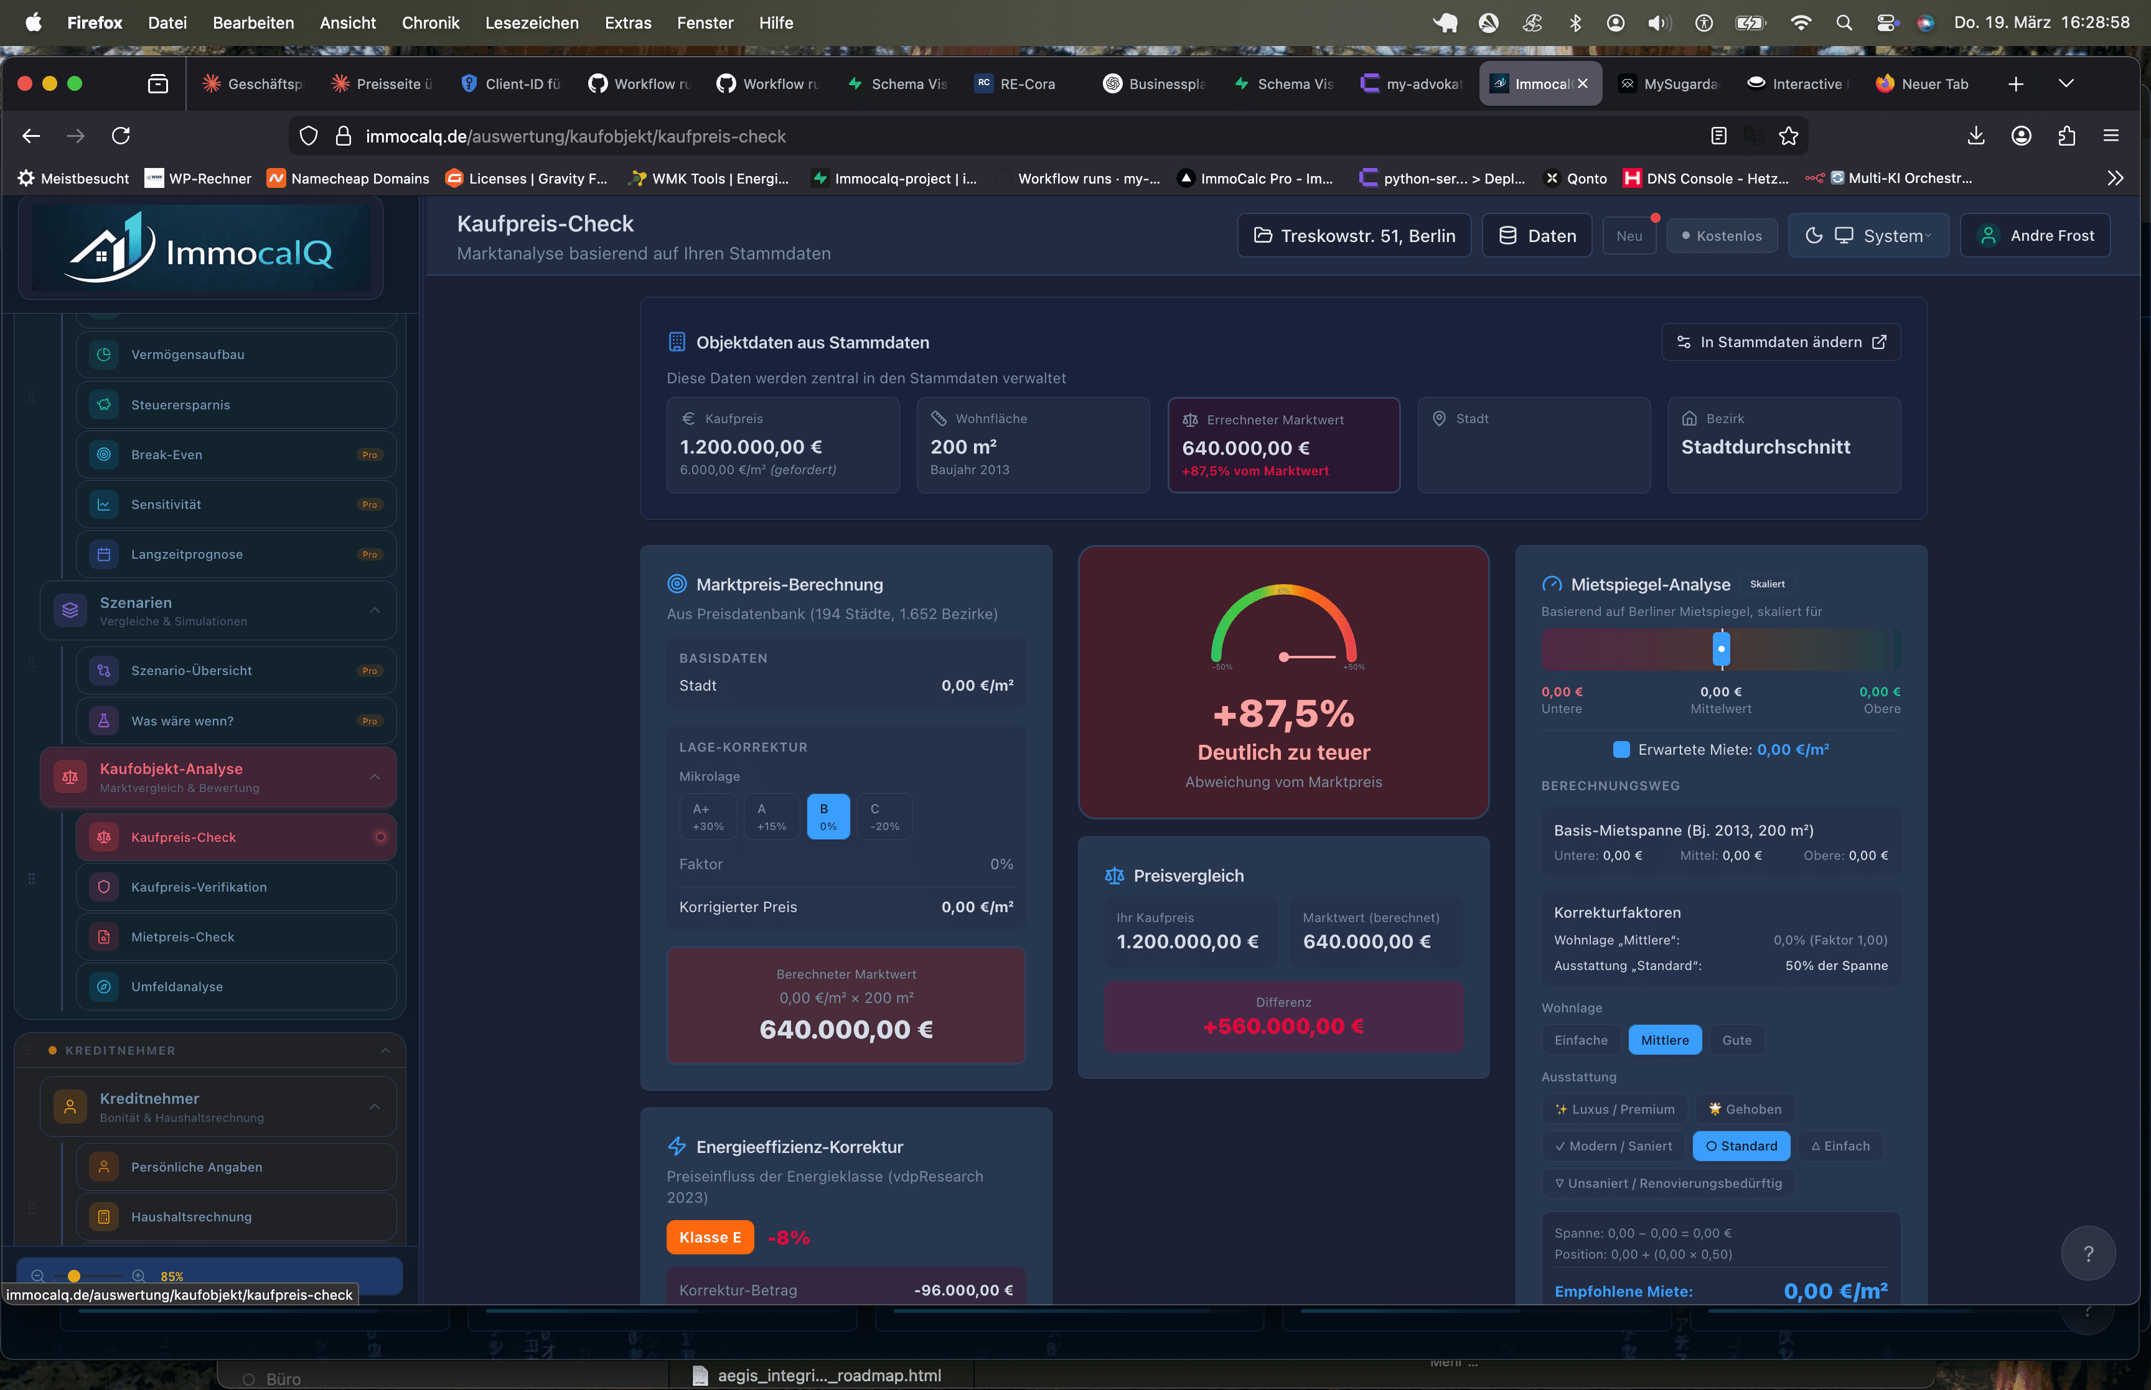Screen dimensions: 2151x1390
Task: Open the Daten button in the header
Action: click(1536, 236)
